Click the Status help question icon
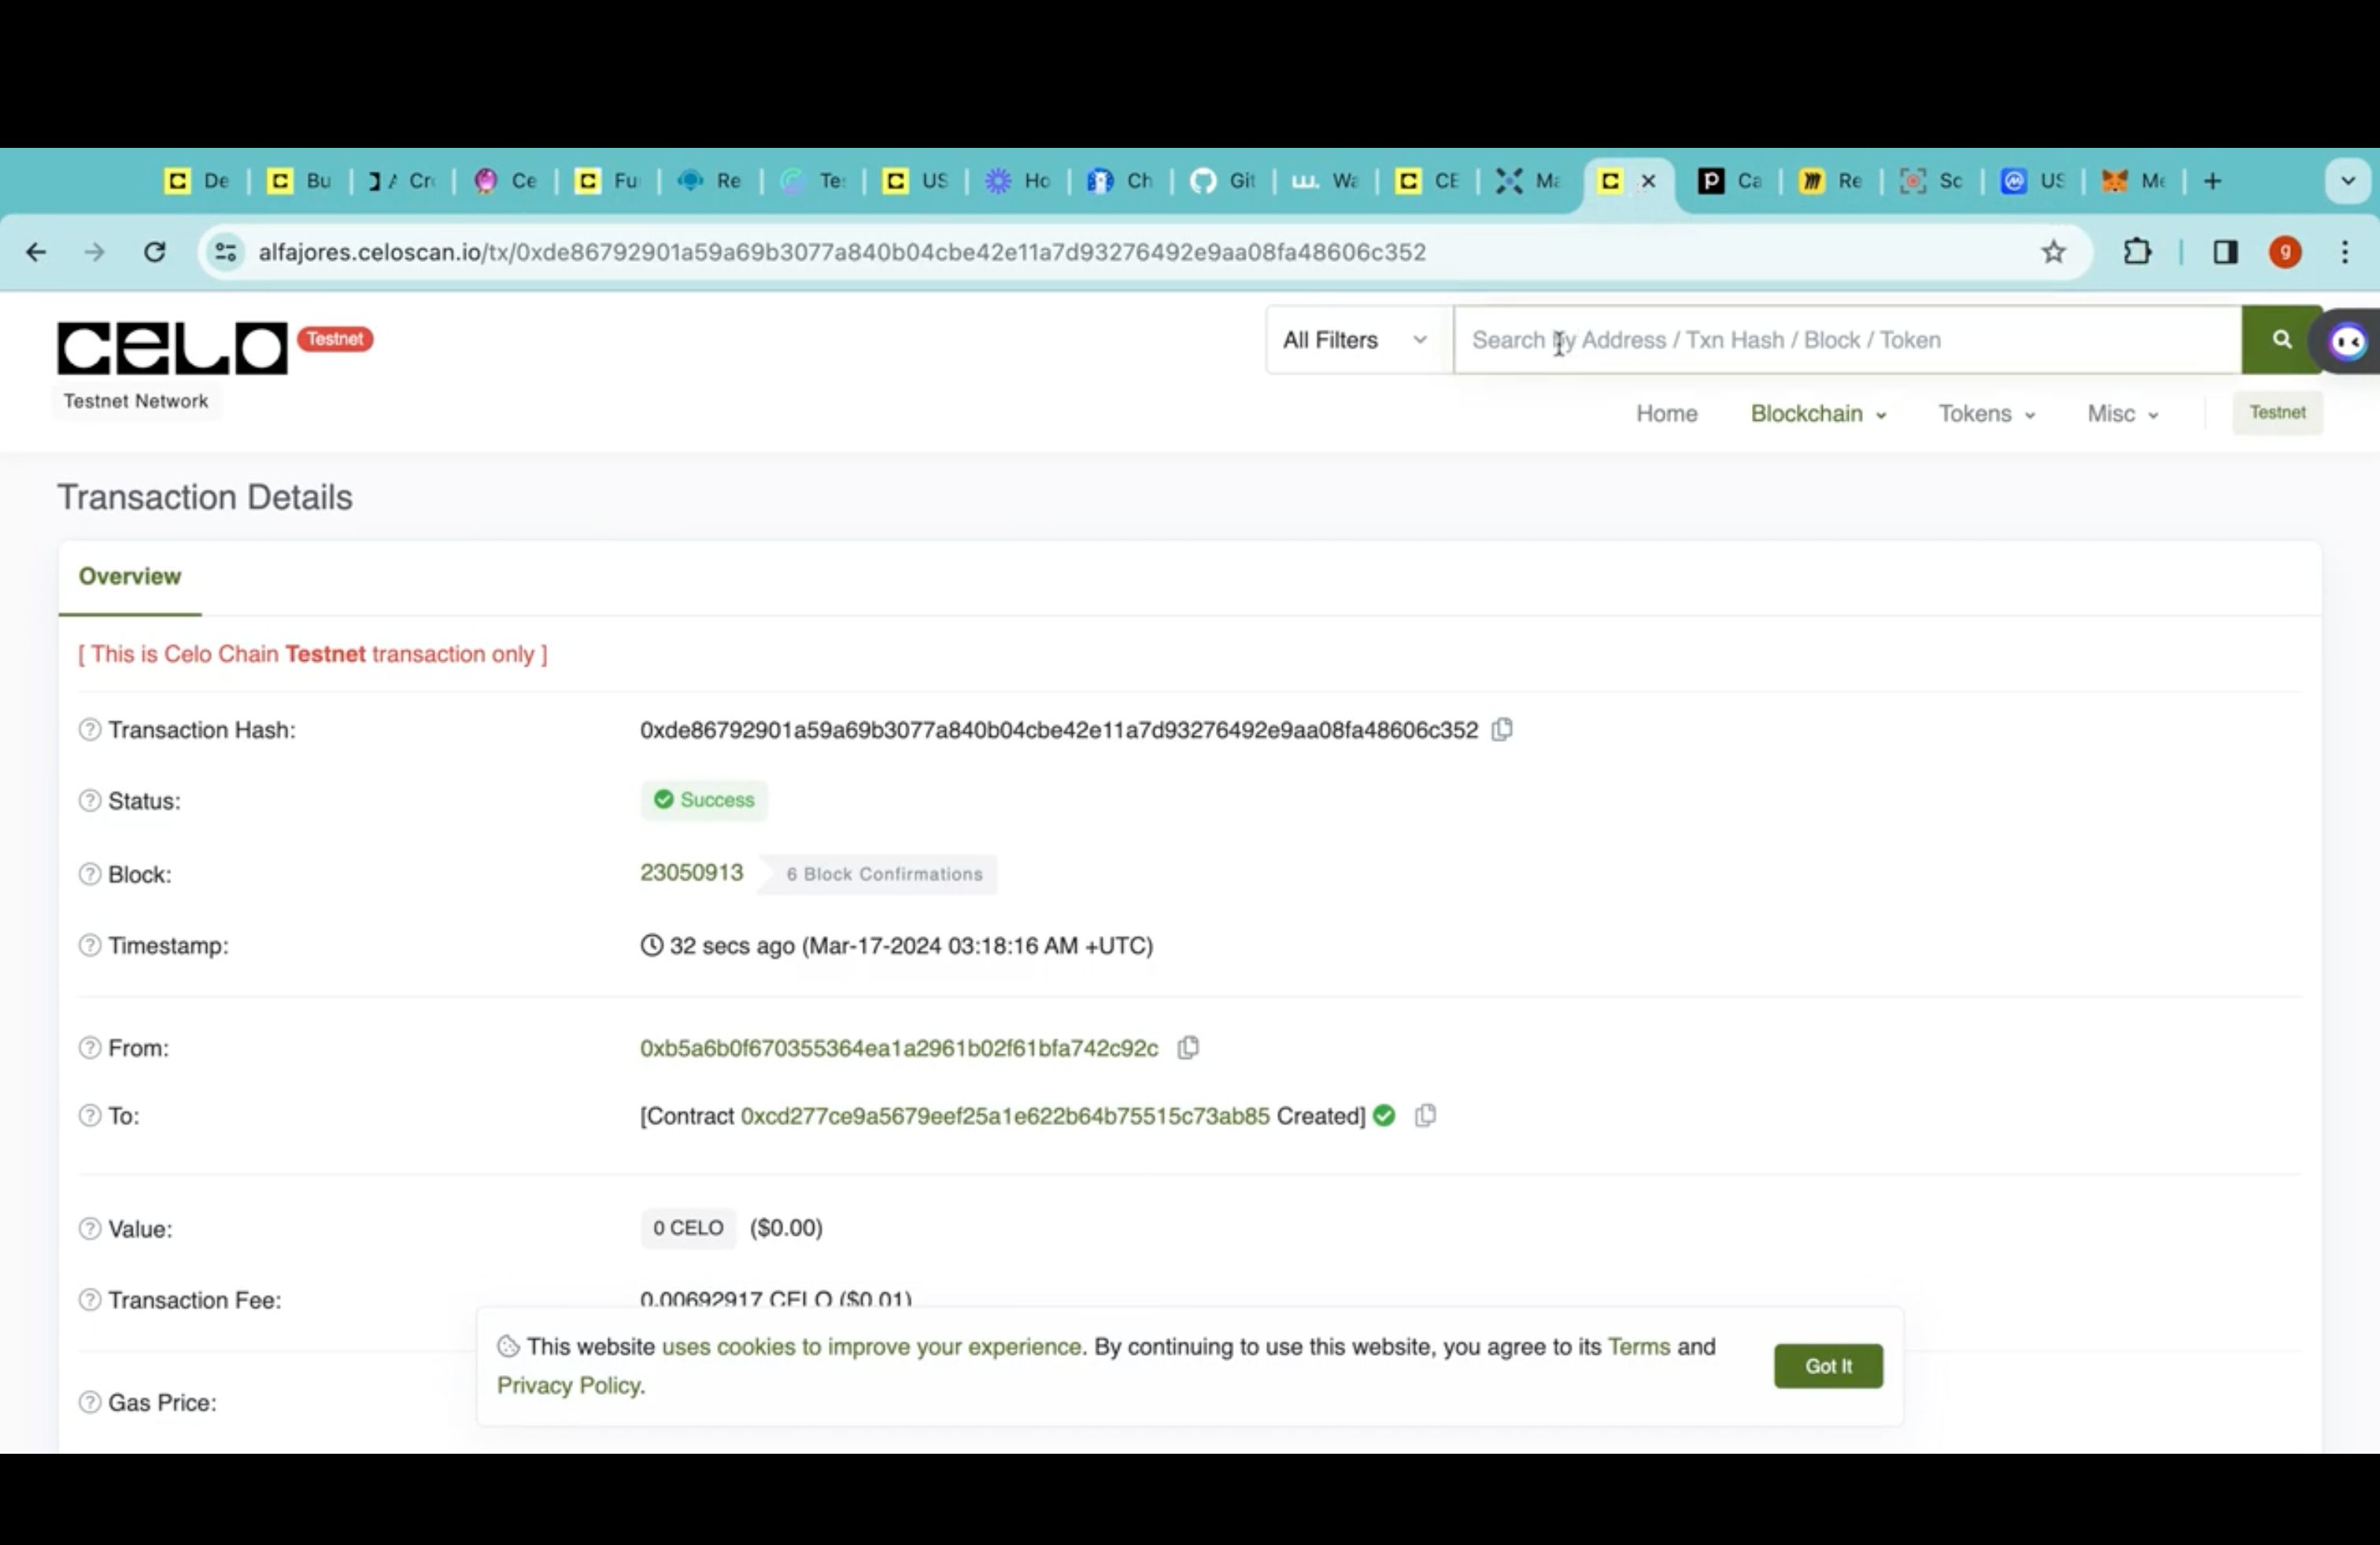Viewport: 2380px width, 1545px height. [x=90, y=801]
